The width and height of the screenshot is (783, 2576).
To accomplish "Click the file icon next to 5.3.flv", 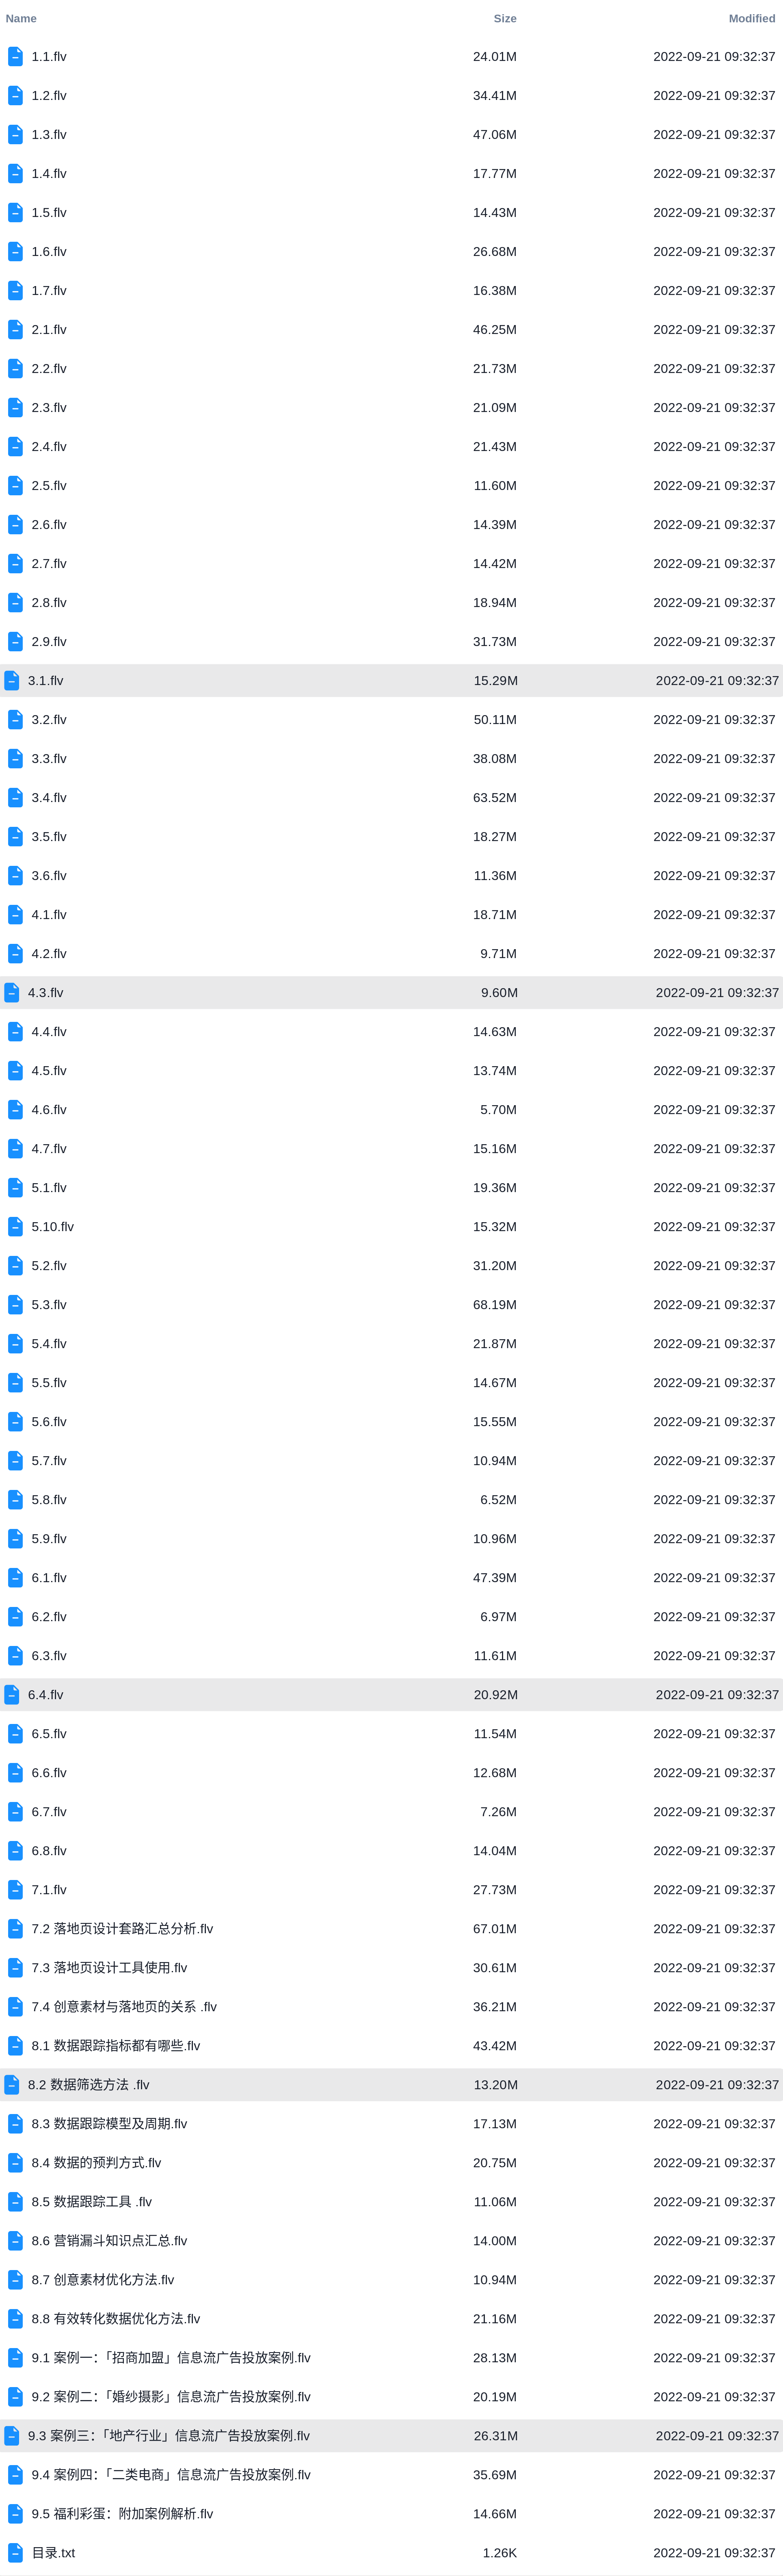I will pos(15,1305).
